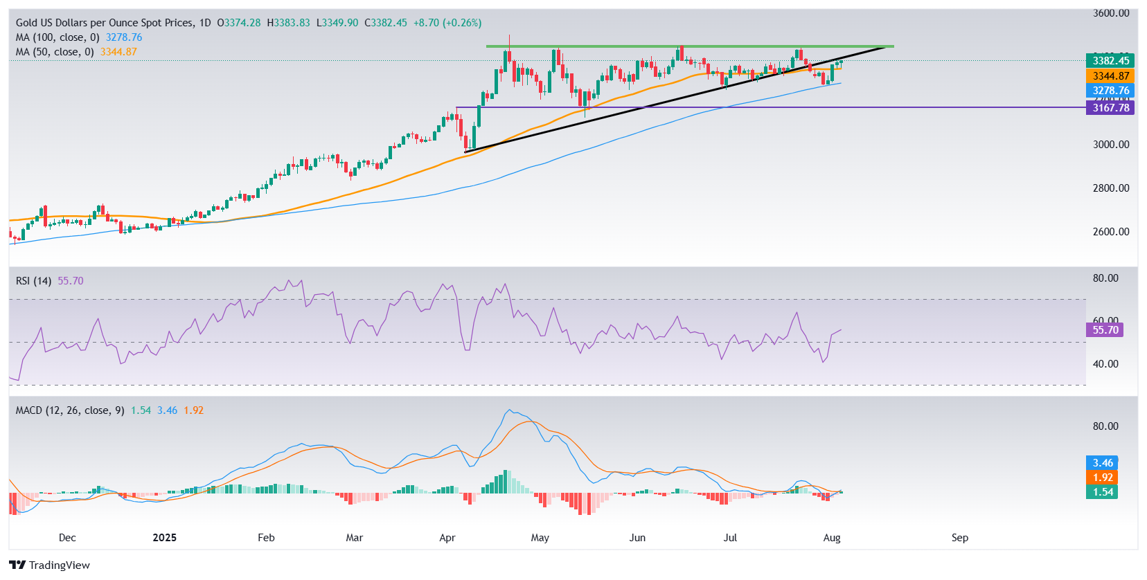Click the 3600.00 price axis label
The width and height of the screenshot is (1147, 580).
pos(1110,13)
